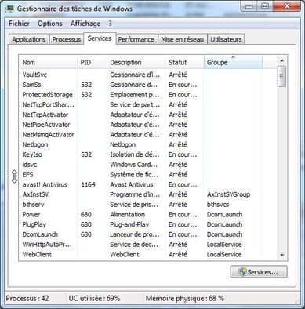Screen dimensions: 305x309
Task: Click Processus : 42 in status bar
Action: click(27, 298)
